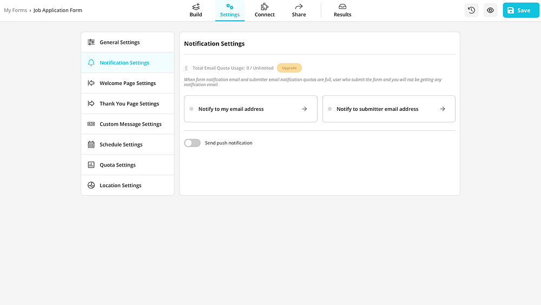Open the Results tab
The image size is (541, 305).
tap(342, 10)
